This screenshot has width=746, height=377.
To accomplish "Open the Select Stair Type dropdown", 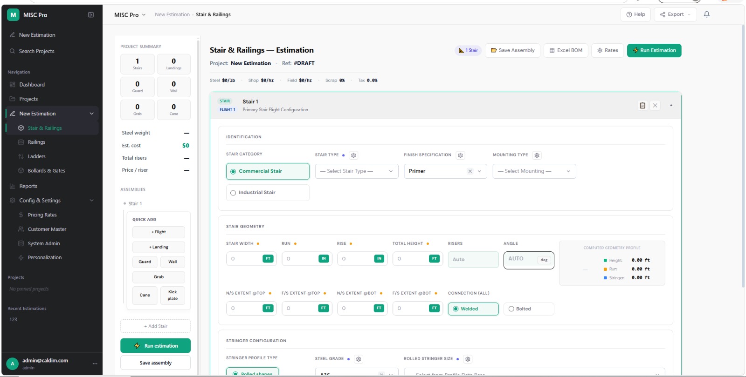I will coord(357,171).
